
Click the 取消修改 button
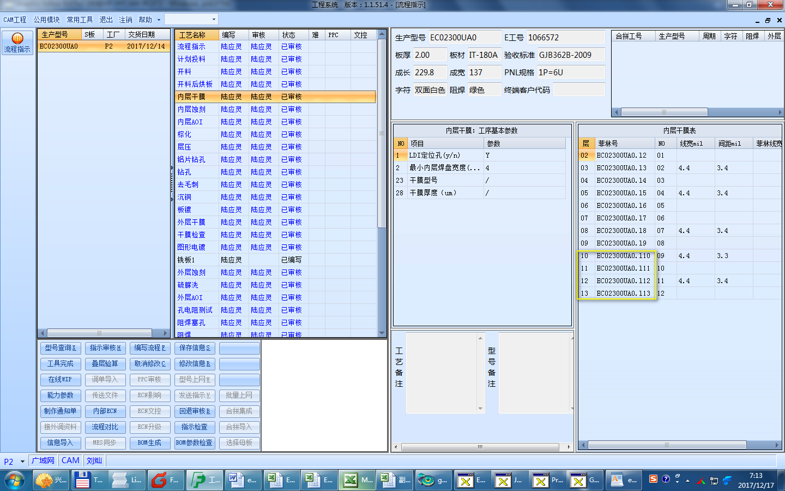pyautogui.click(x=150, y=364)
